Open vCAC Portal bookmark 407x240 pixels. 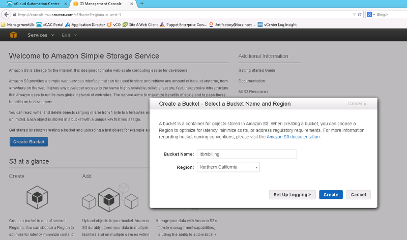[50, 24]
